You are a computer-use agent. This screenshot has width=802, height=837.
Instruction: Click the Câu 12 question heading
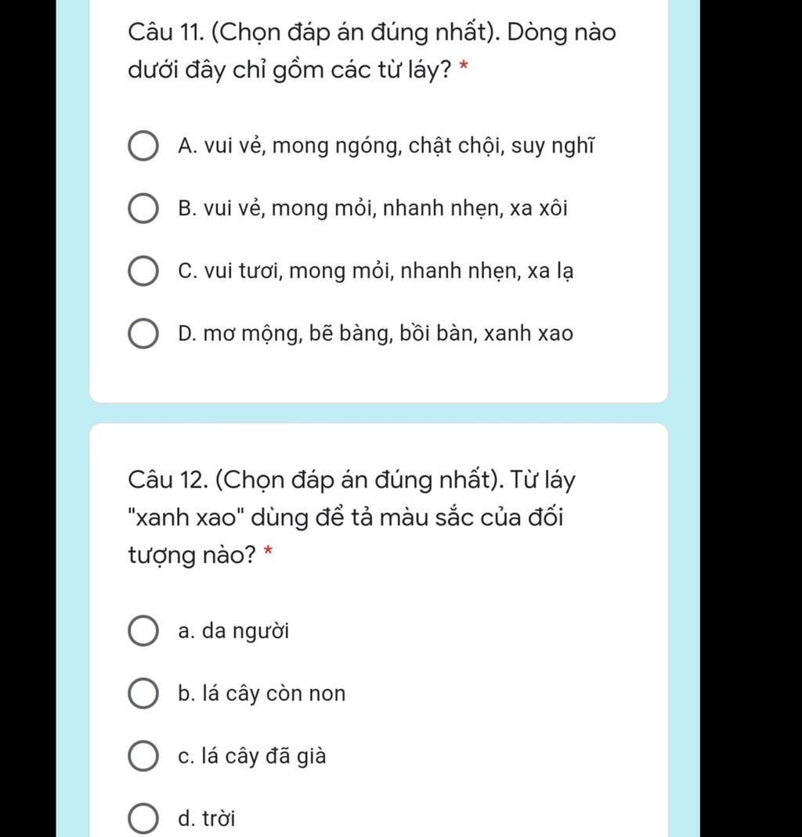352,518
